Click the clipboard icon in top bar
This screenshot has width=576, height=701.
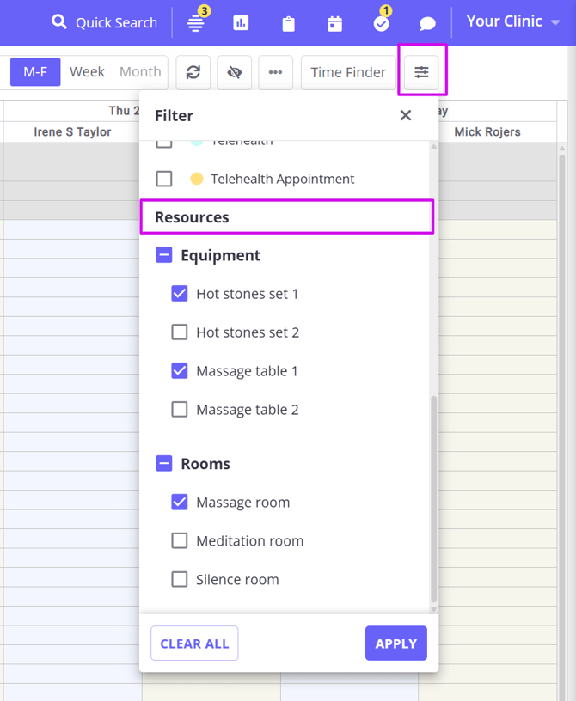click(x=288, y=23)
